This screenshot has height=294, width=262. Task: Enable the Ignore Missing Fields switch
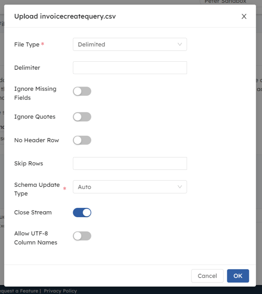[82, 91]
